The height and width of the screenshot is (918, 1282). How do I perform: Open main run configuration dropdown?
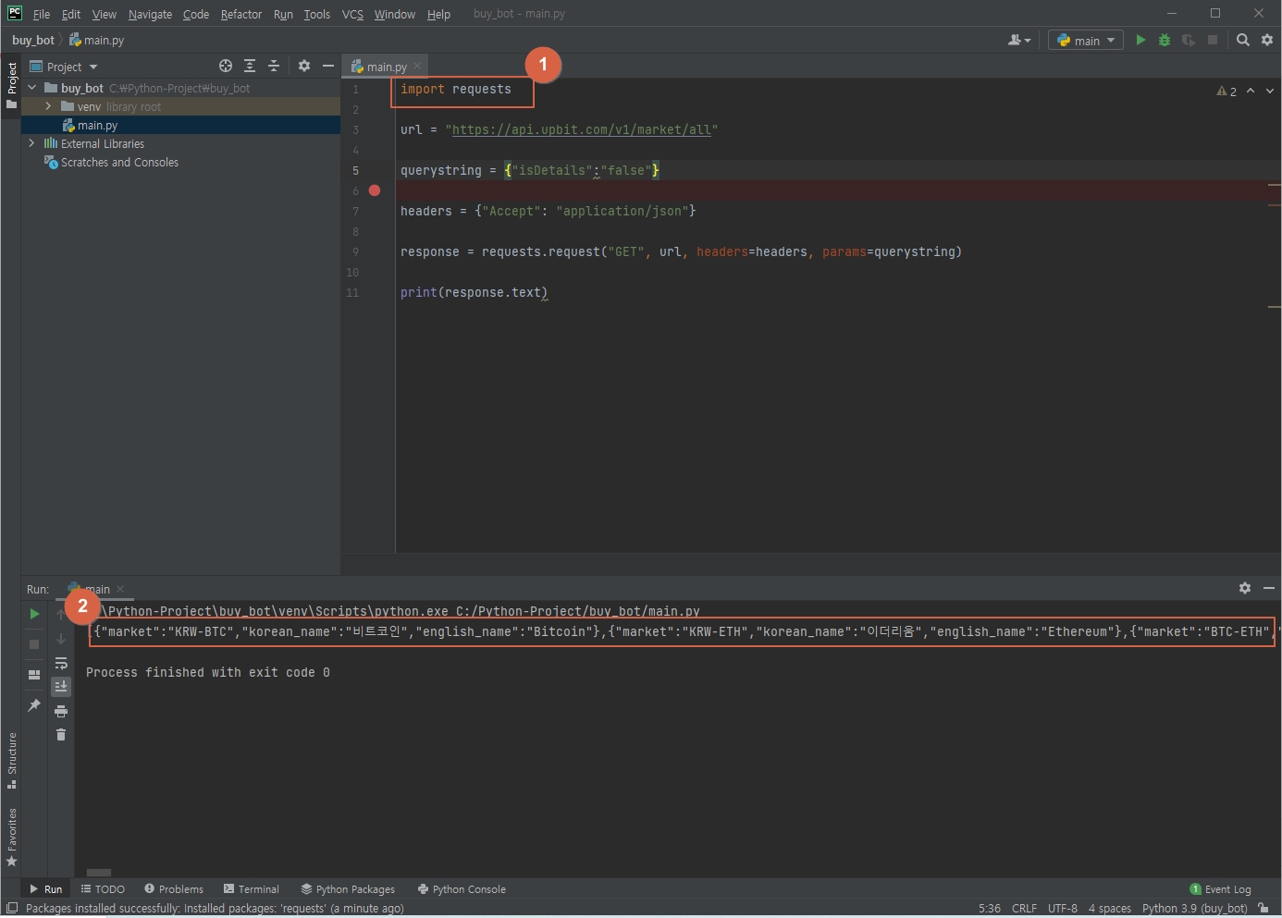[1086, 41]
